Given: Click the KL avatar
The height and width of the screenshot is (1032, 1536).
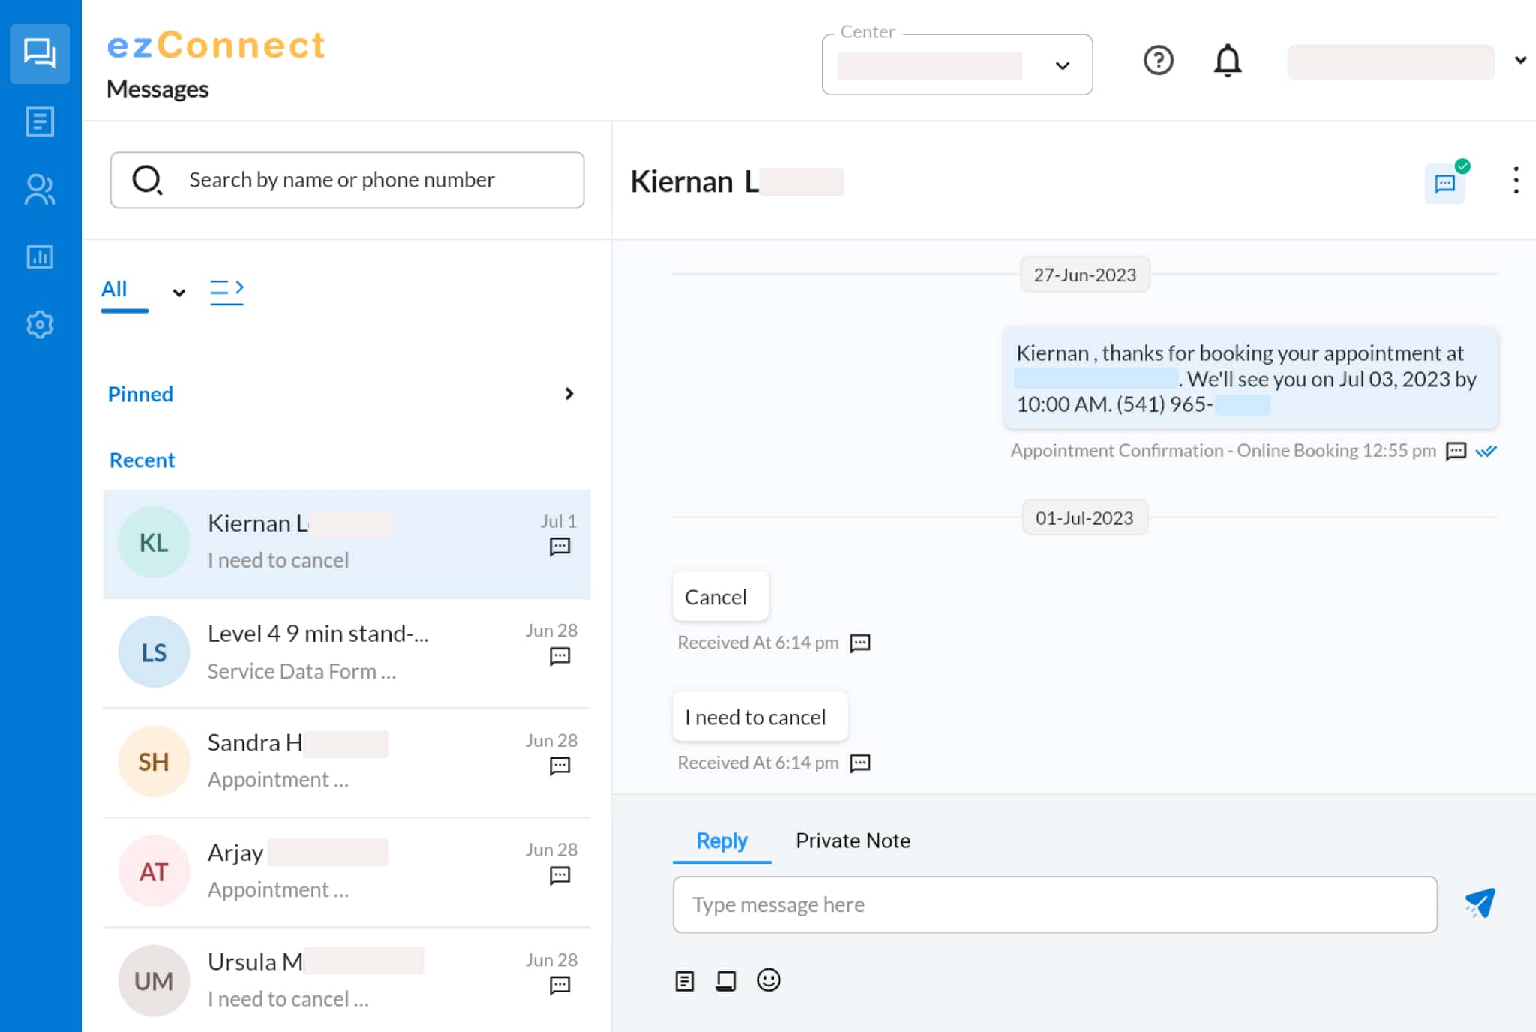Looking at the screenshot, I should pyautogui.click(x=154, y=542).
